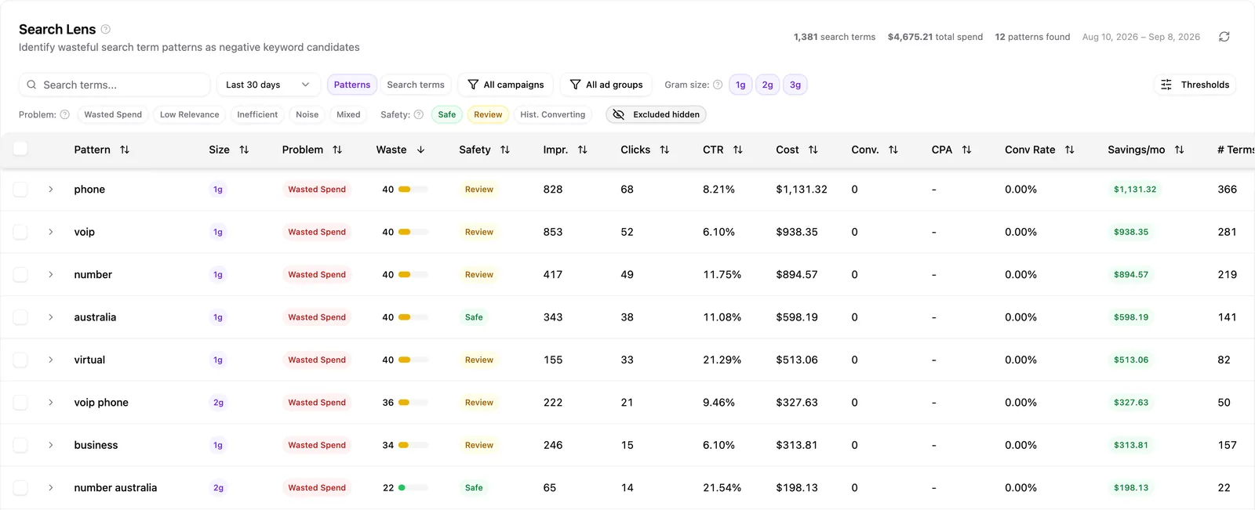Sort by the Size column sort icon
The width and height of the screenshot is (1255, 510).
pos(244,150)
